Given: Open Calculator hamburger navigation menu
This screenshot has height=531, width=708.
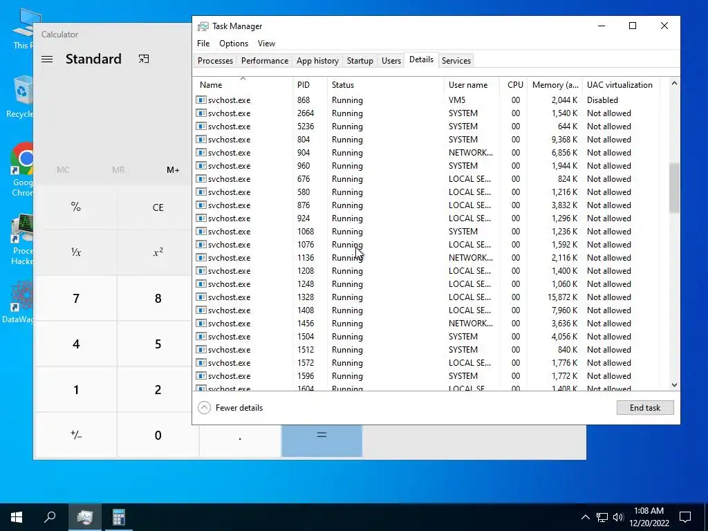Looking at the screenshot, I should (47, 59).
